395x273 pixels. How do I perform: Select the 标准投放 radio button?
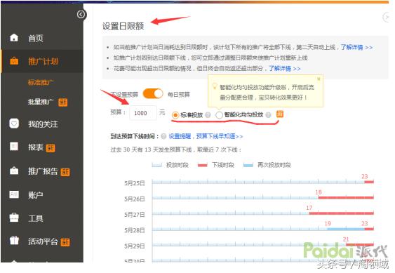coord(175,115)
